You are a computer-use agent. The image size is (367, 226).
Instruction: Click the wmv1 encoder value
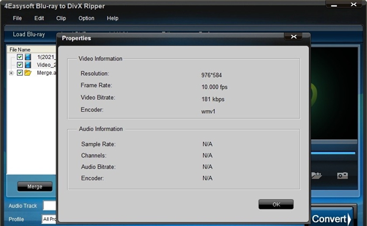point(209,111)
